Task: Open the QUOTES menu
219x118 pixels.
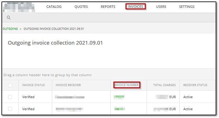Action: [81, 7]
